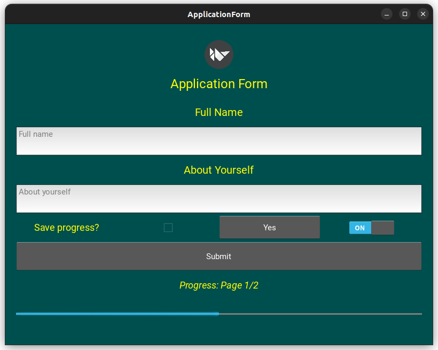Focus the Full name input field

218,141
